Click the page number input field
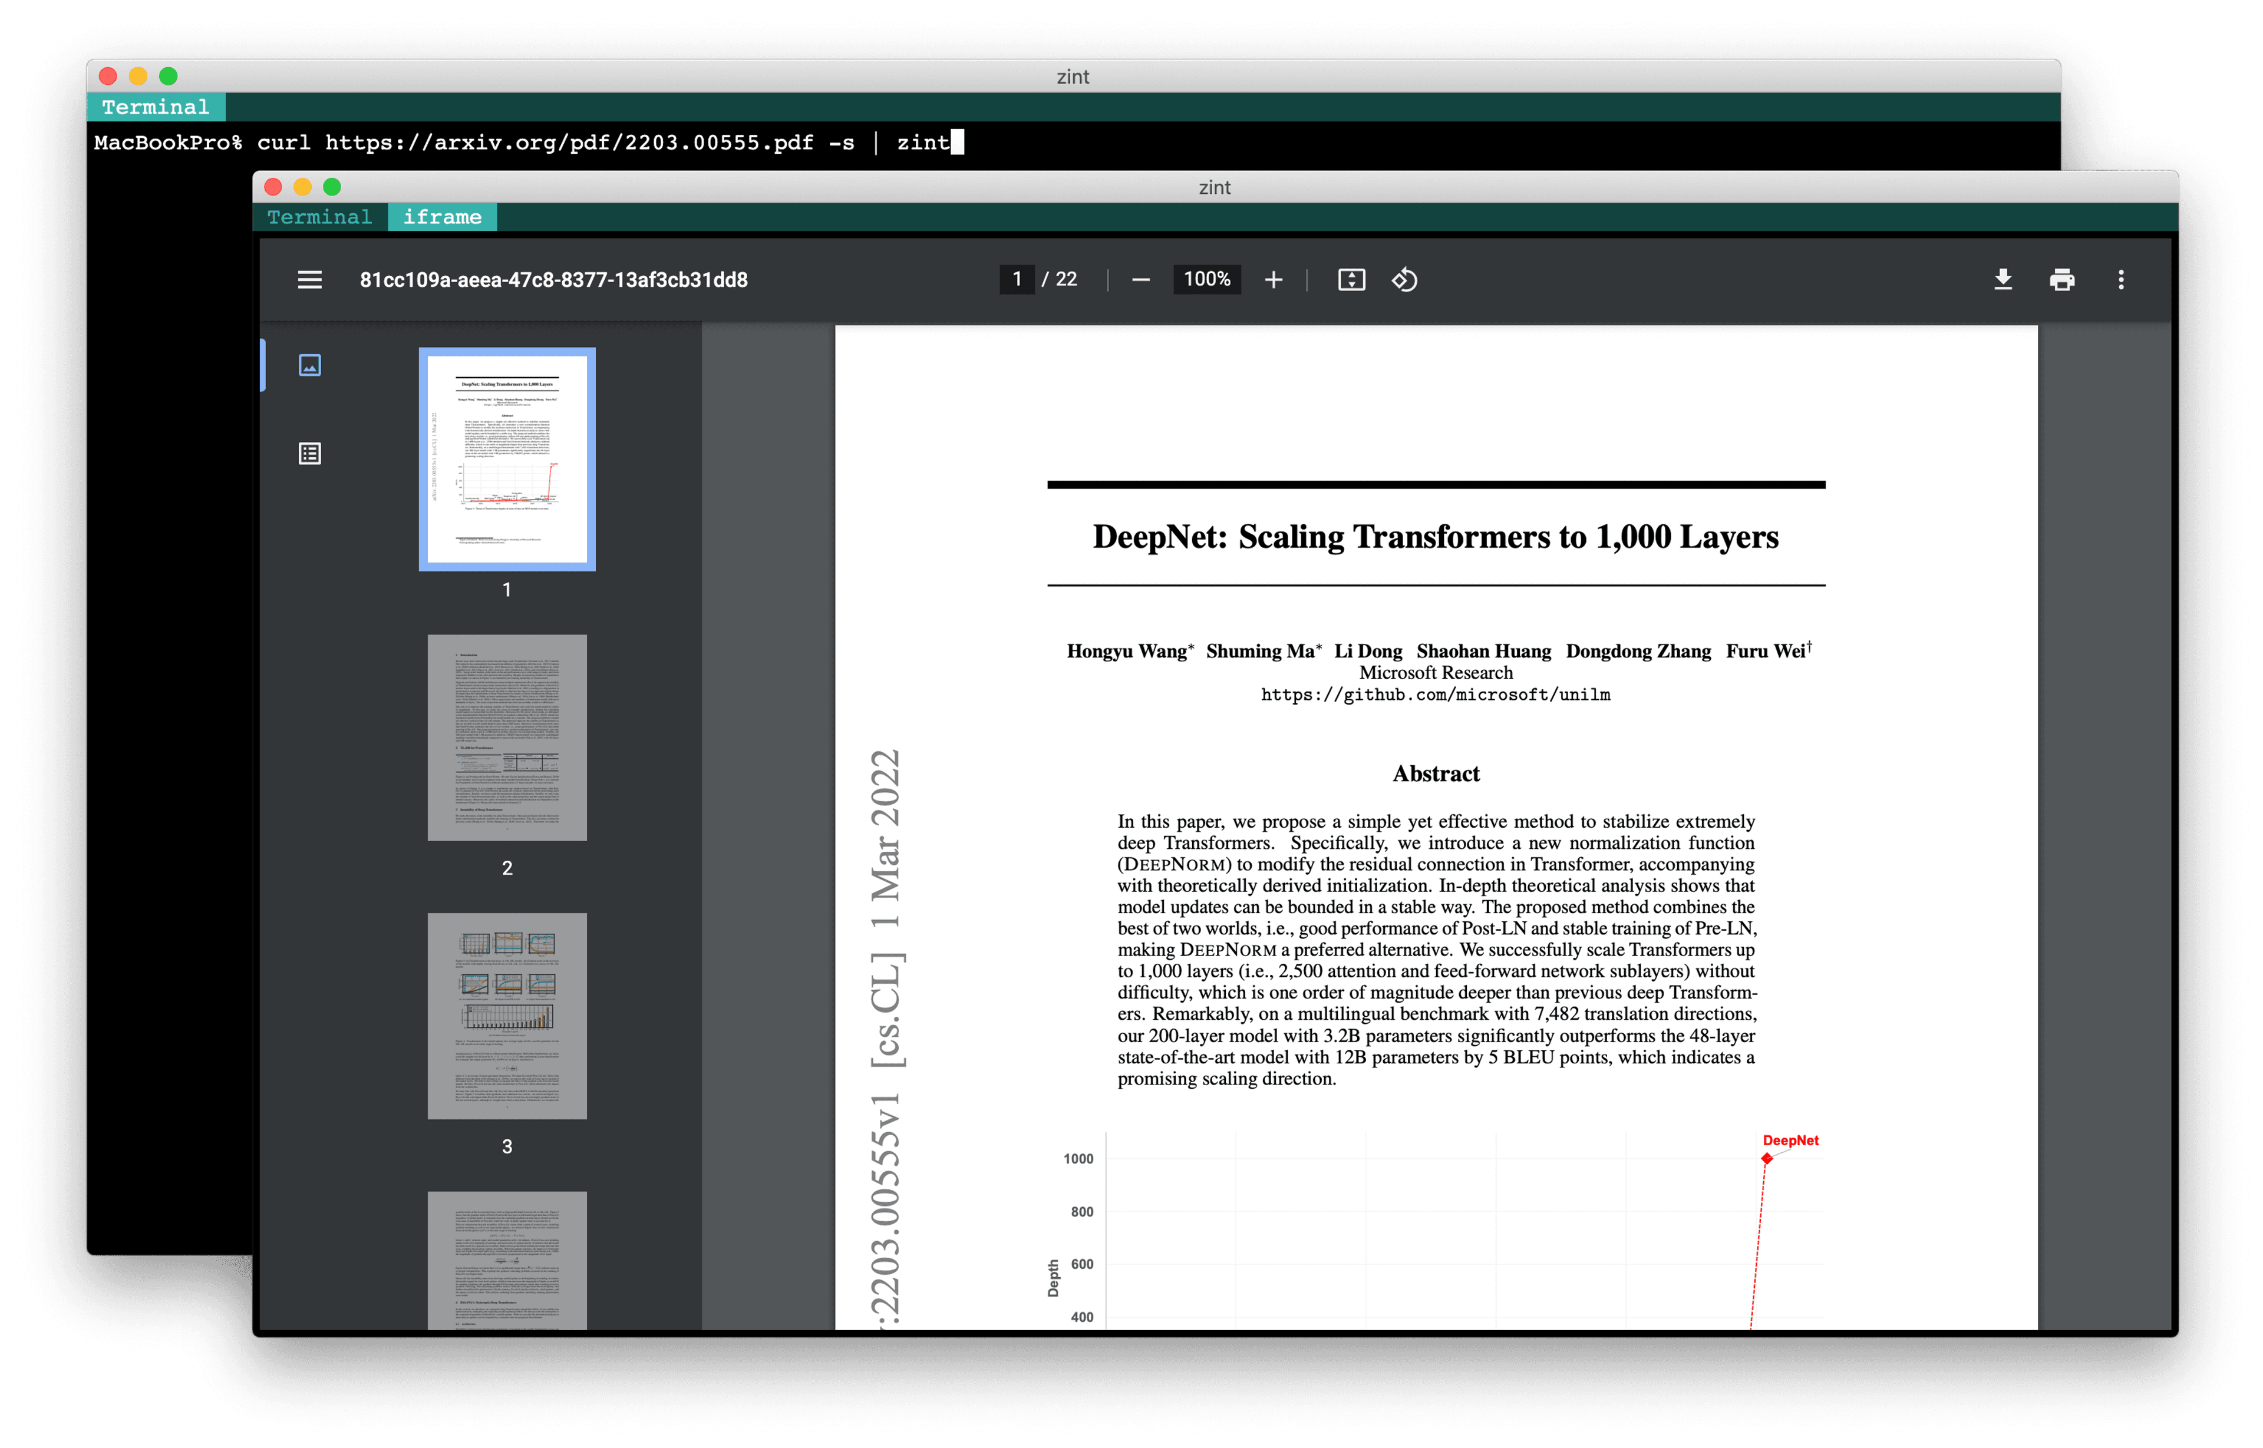2263x1448 pixels. pos(1016,279)
